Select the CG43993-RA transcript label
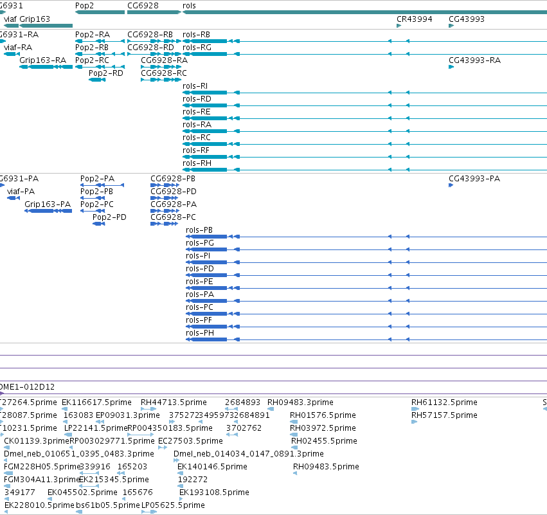 [474, 60]
